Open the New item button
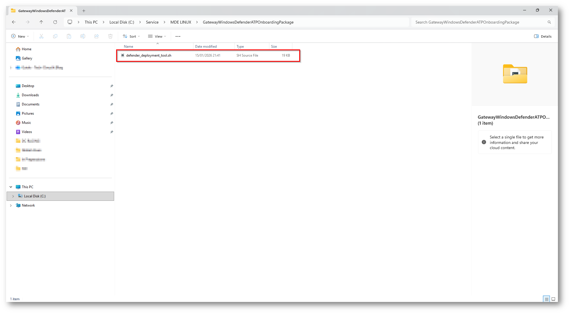The width and height of the screenshot is (570, 314). click(x=20, y=36)
